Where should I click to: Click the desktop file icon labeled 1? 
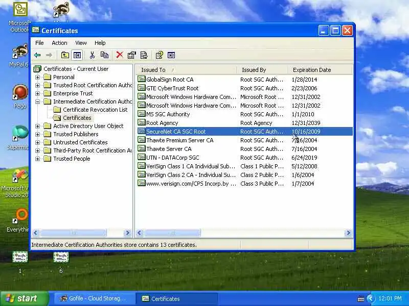pos(20,258)
